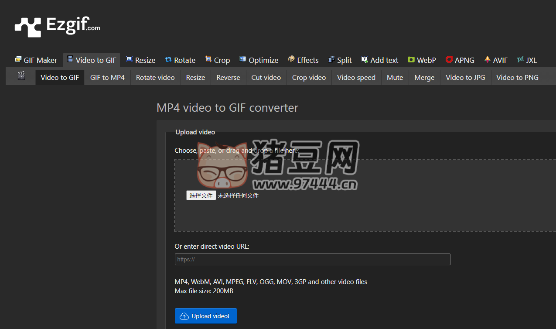Image resolution: width=556 pixels, height=329 pixels.
Task: Open the Video speed tab
Action: [x=356, y=77]
